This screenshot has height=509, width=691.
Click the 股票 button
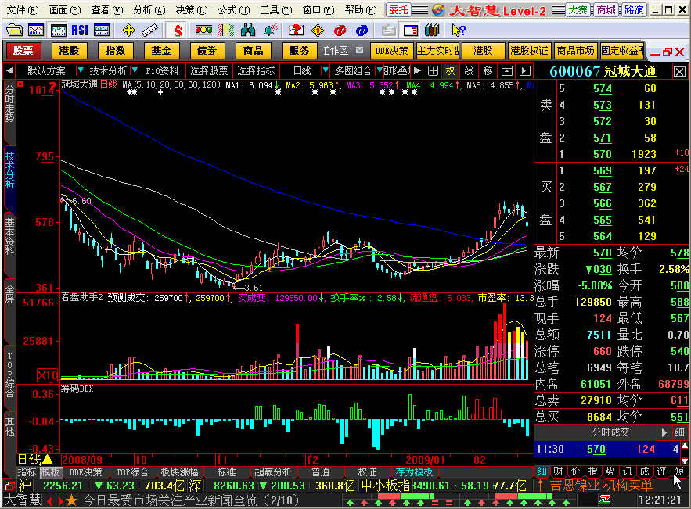23,51
